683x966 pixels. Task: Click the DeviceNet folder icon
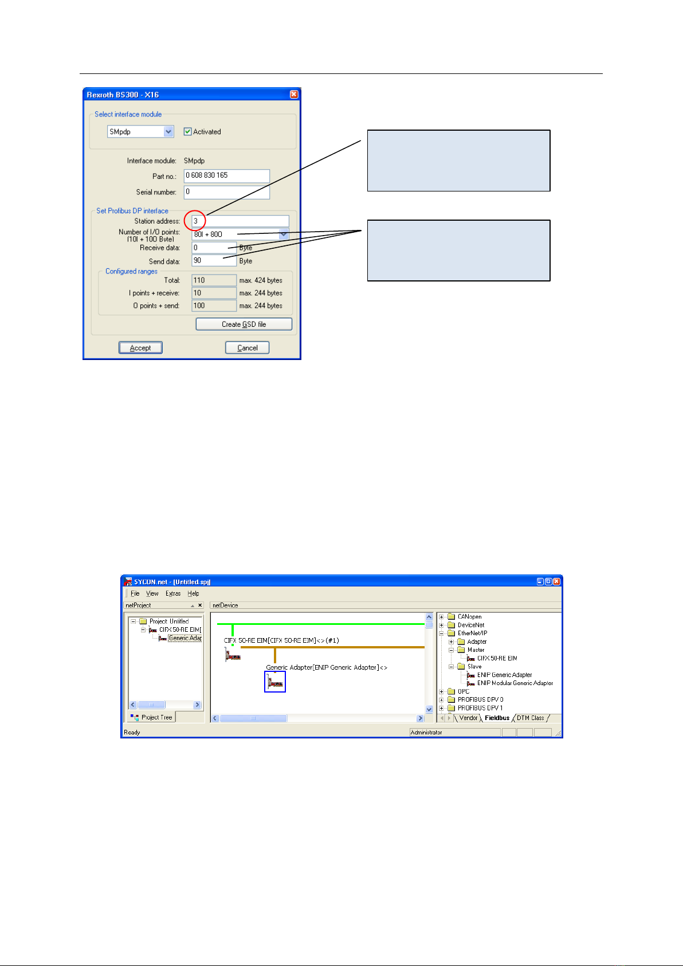[452, 625]
